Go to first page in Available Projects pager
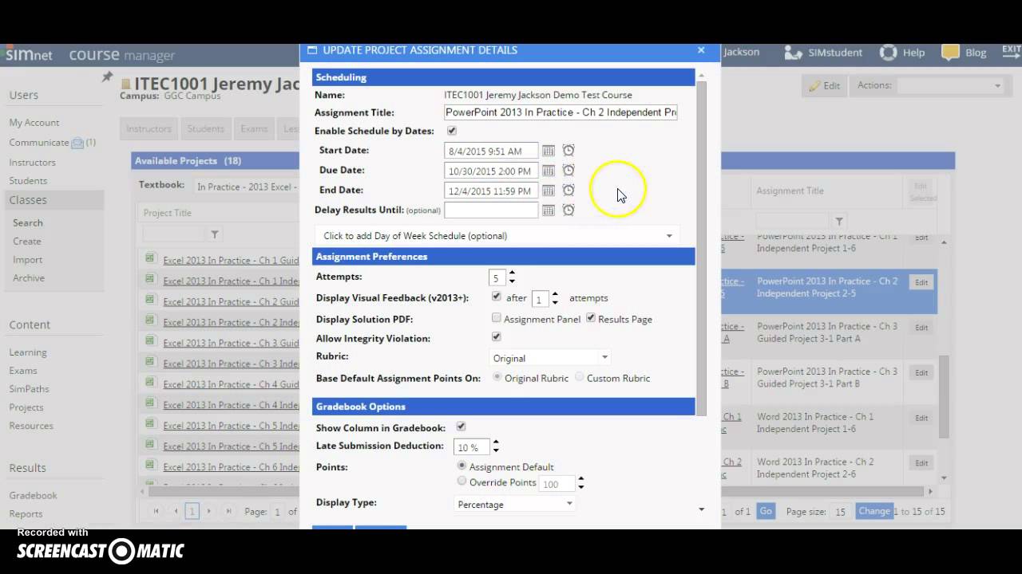 pos(156,511)
